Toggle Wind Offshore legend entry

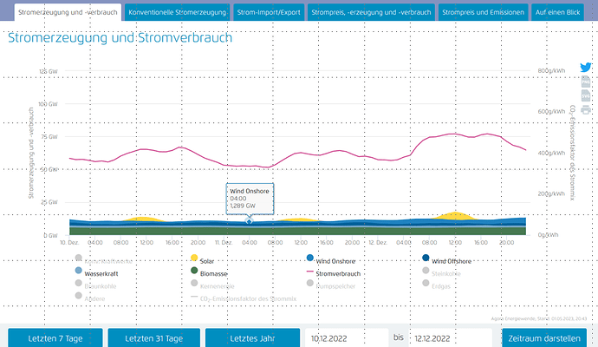pos(454,259)
